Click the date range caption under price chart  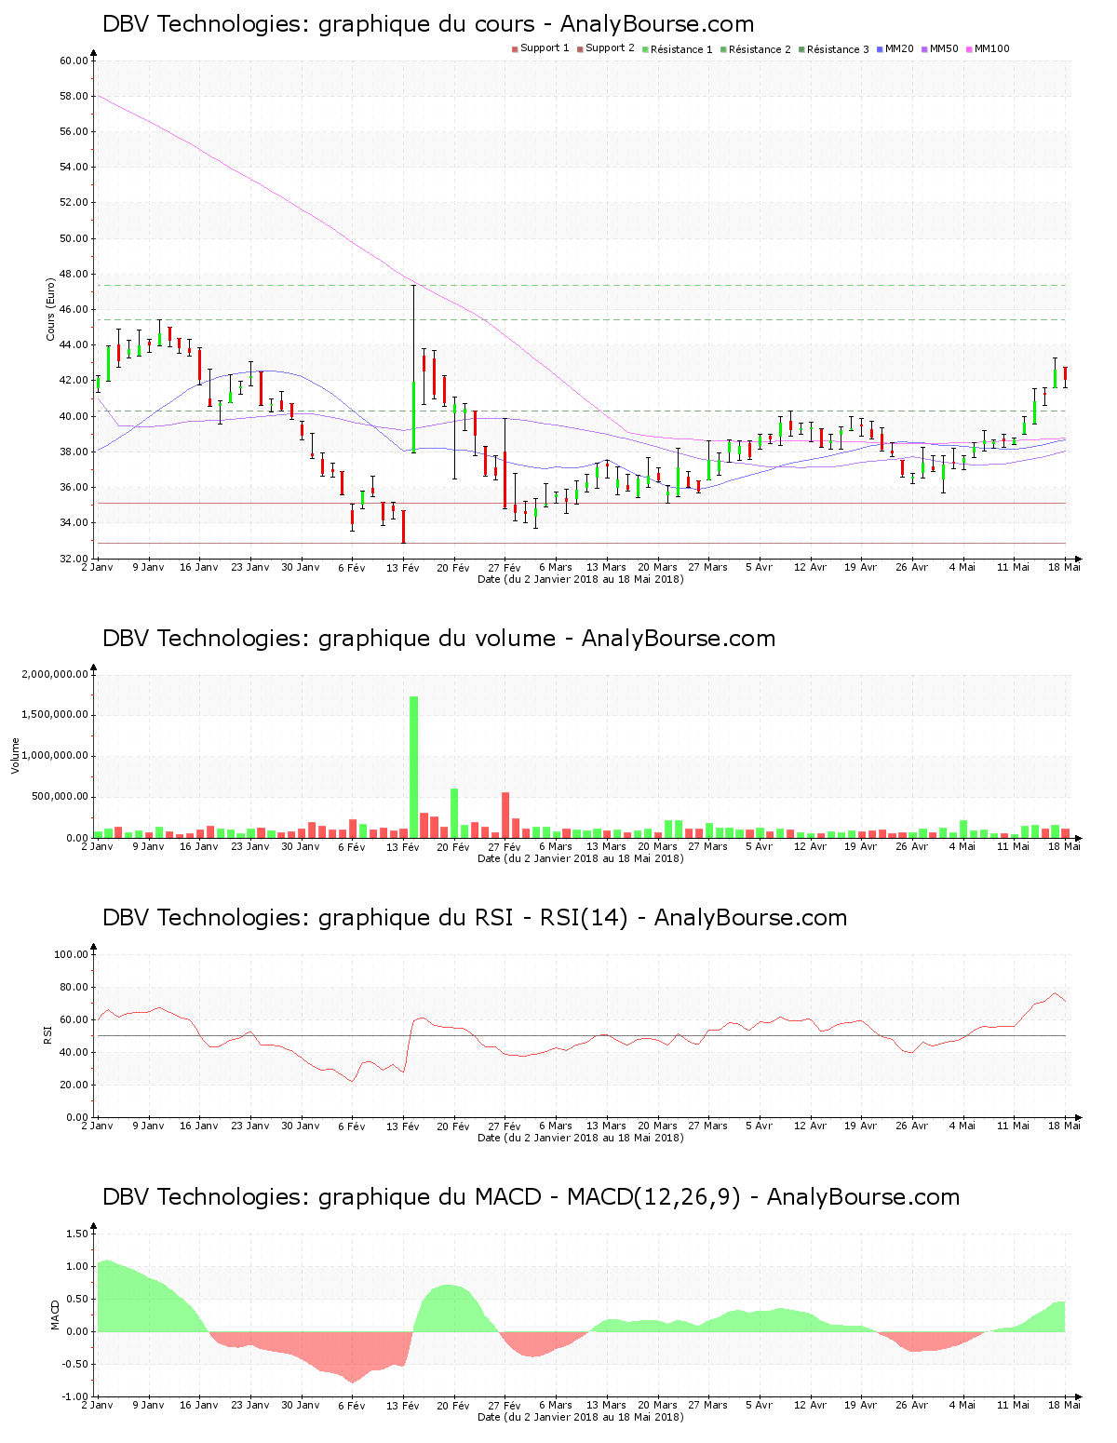580,579
